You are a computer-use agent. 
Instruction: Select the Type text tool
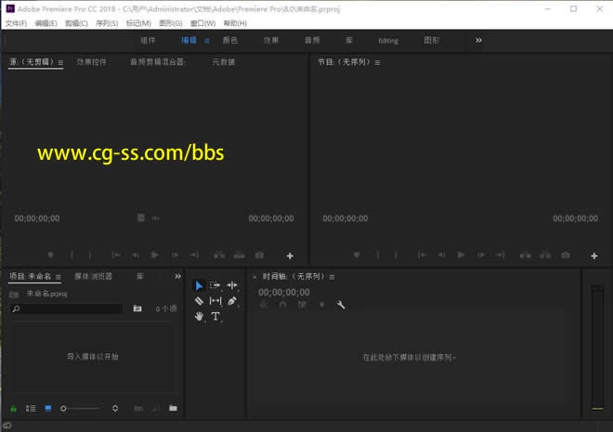click(x=215, y=317)
